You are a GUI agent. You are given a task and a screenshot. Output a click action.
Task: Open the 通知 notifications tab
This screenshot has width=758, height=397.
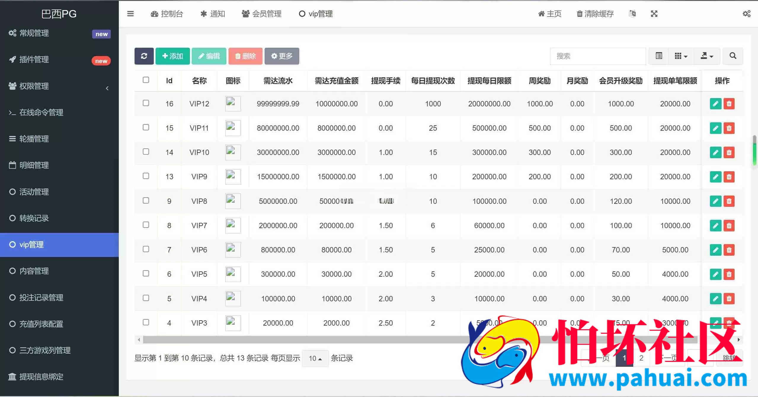tap(213, 14)
